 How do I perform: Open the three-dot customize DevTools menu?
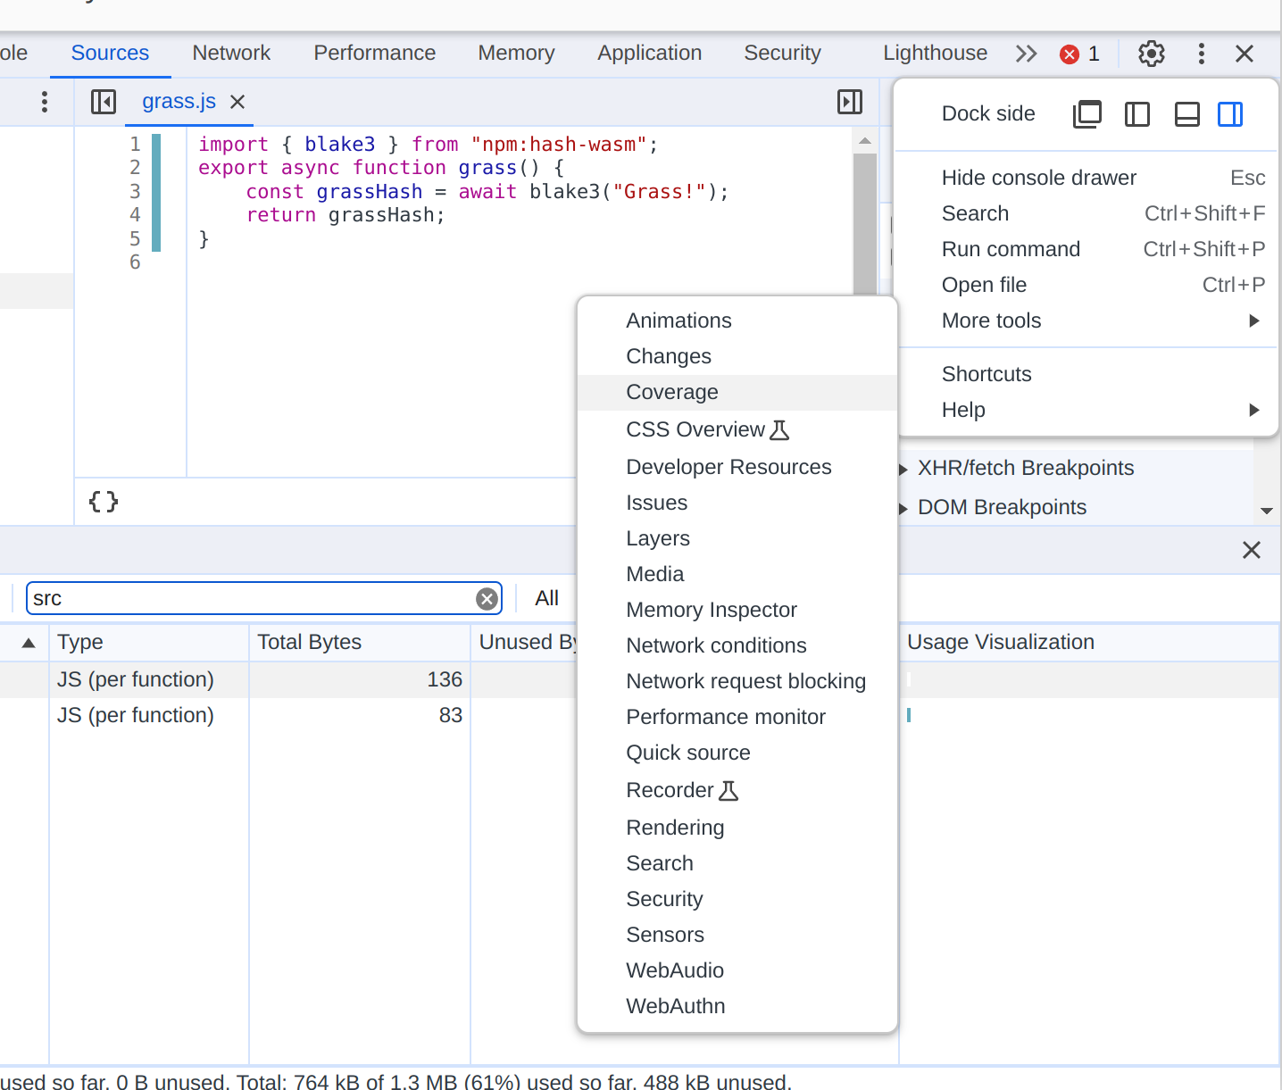point(1201,54)
